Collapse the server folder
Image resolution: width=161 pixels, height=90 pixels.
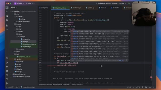(15, 16)
